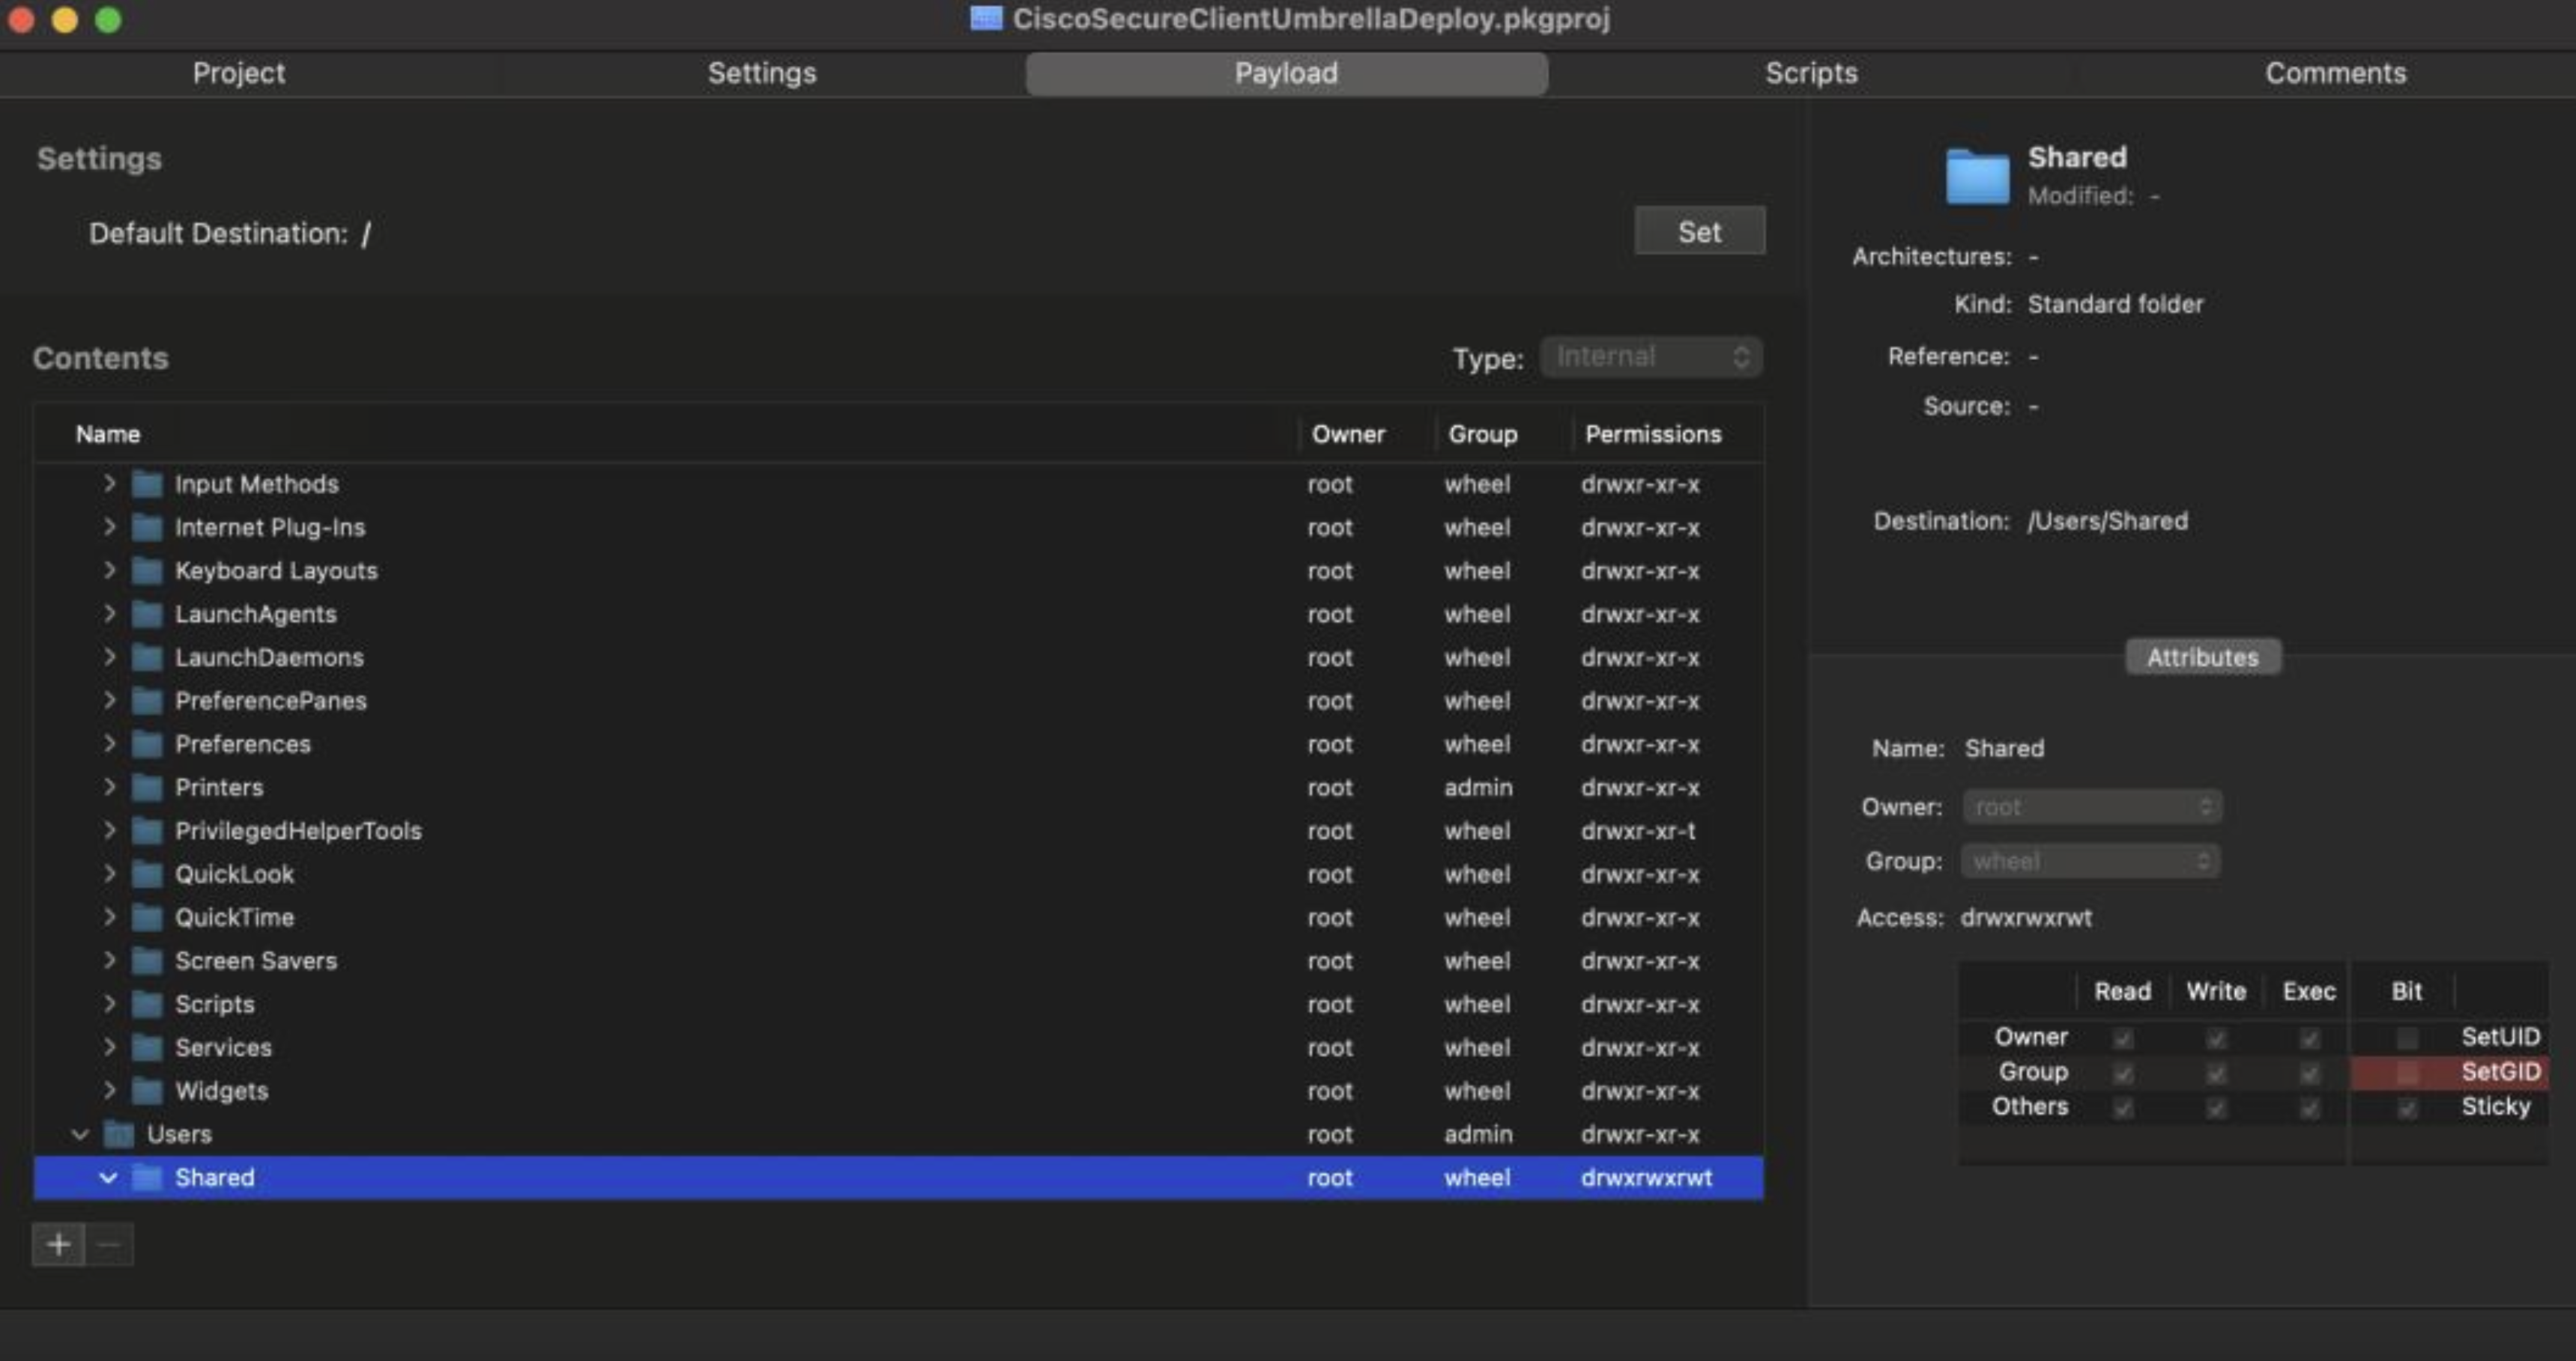
Task: Click the QuickTime folder icon
Action: click(148, 917)
